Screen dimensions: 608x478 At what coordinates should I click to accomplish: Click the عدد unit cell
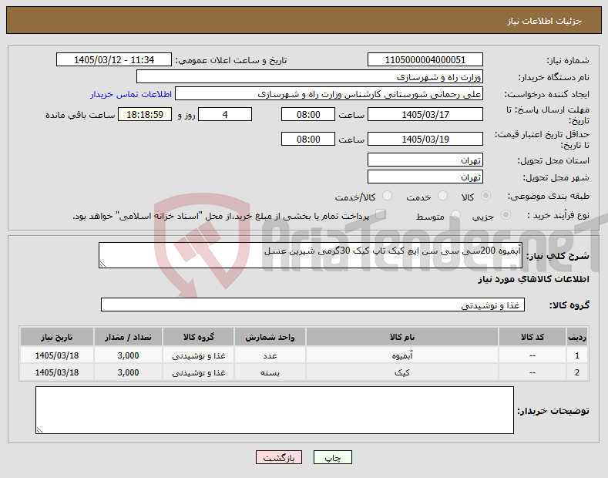pos(270,355)
